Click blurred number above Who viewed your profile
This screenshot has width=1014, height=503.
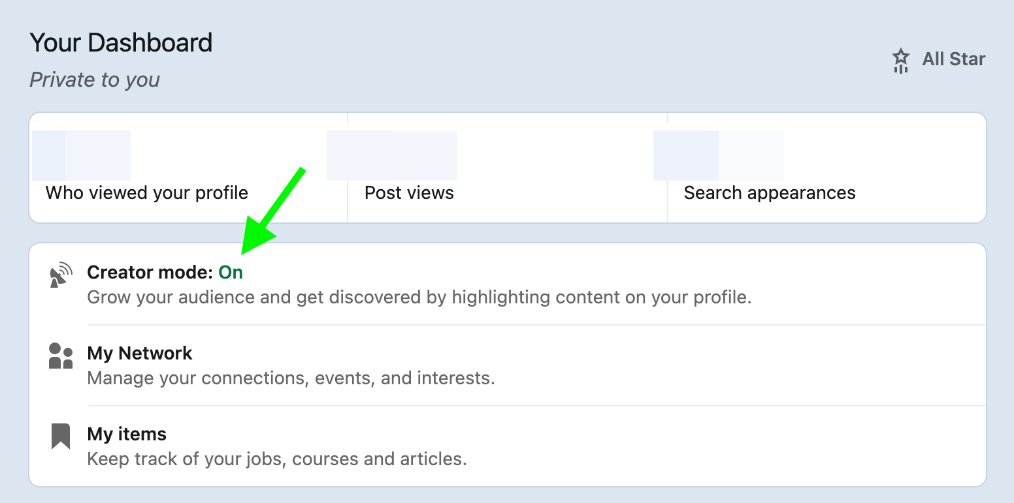[82, 155]
